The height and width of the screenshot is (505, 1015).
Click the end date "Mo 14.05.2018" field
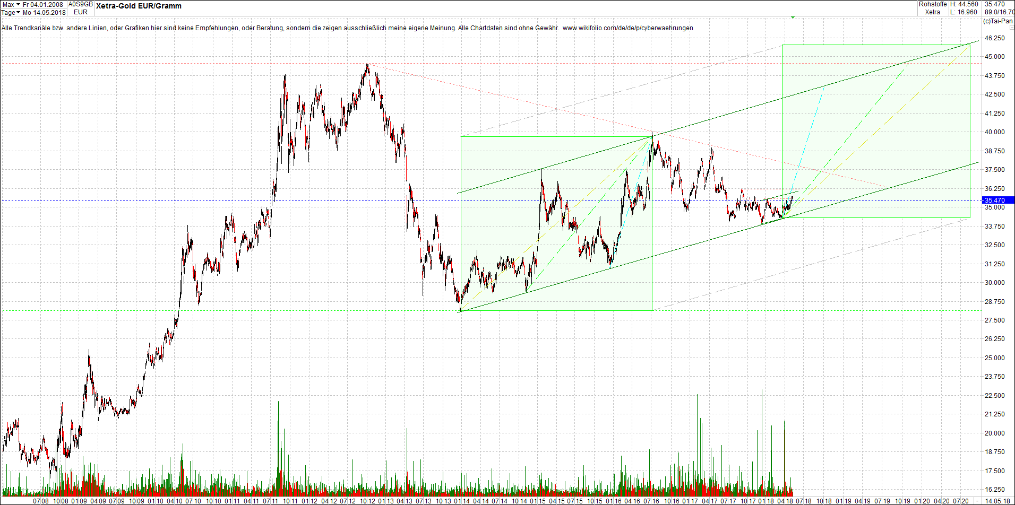point(42,12)
